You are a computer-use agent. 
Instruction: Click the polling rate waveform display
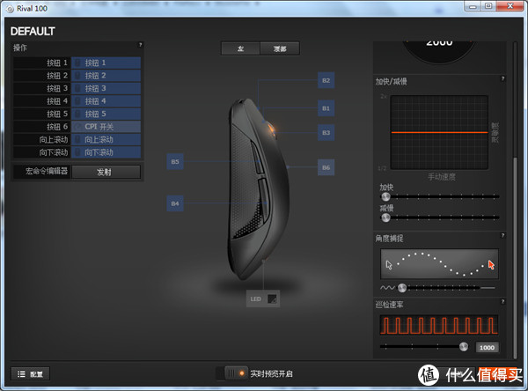(x=439, y=325)
